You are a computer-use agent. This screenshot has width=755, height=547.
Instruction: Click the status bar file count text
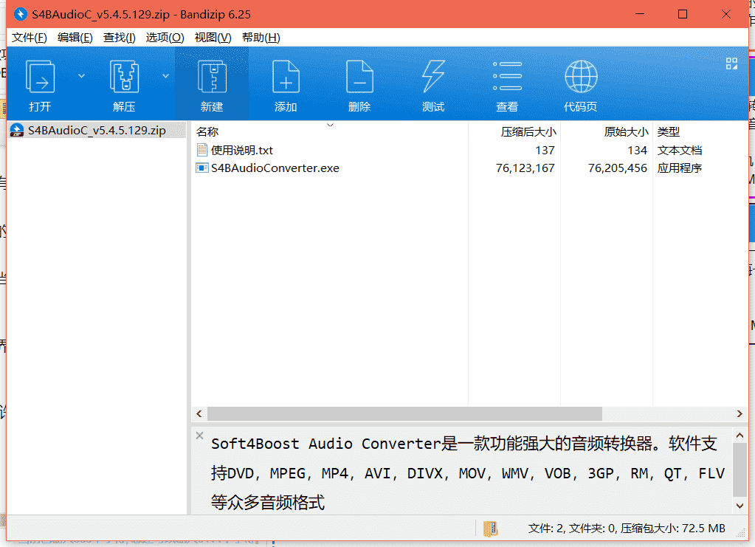point(627,529)
